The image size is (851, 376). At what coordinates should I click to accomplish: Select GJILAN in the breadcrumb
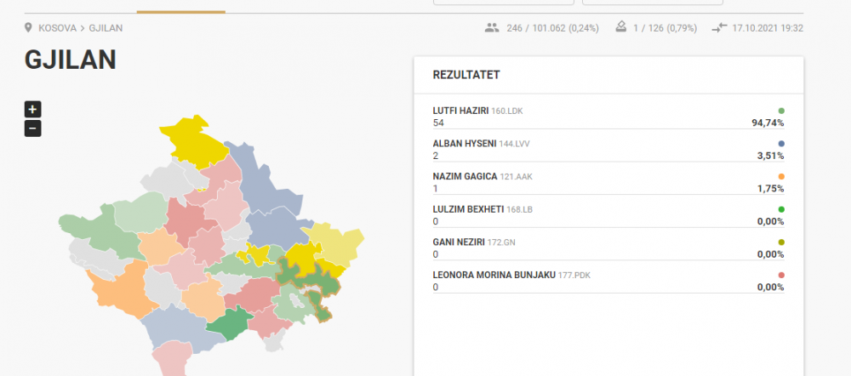click(x=106, y=28)
